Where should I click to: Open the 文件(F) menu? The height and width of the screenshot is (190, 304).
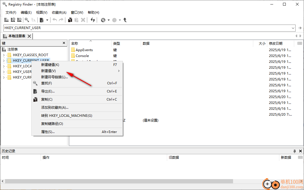pos(11,13)
